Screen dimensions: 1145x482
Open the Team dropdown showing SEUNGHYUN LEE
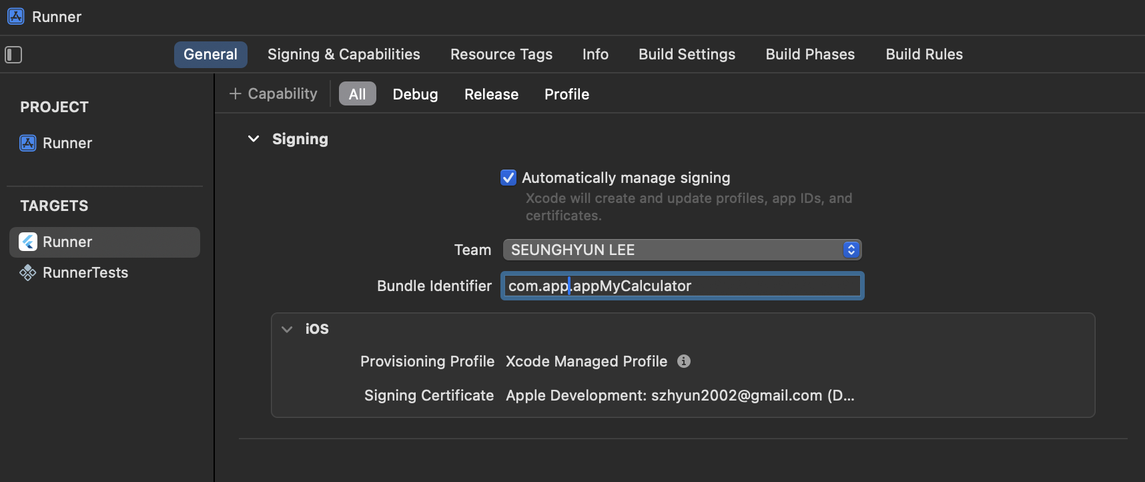[682, 250]
